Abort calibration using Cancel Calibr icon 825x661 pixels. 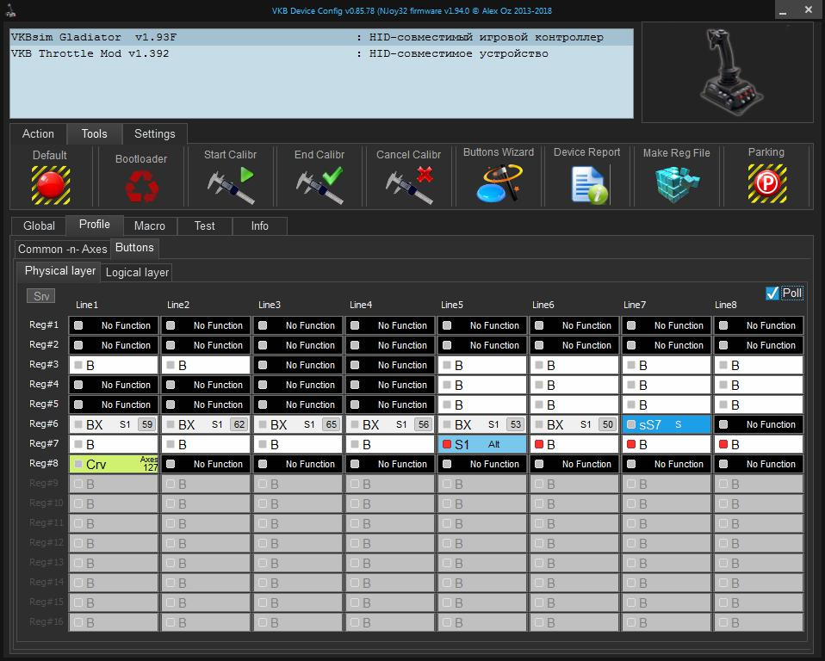[409, 185]
